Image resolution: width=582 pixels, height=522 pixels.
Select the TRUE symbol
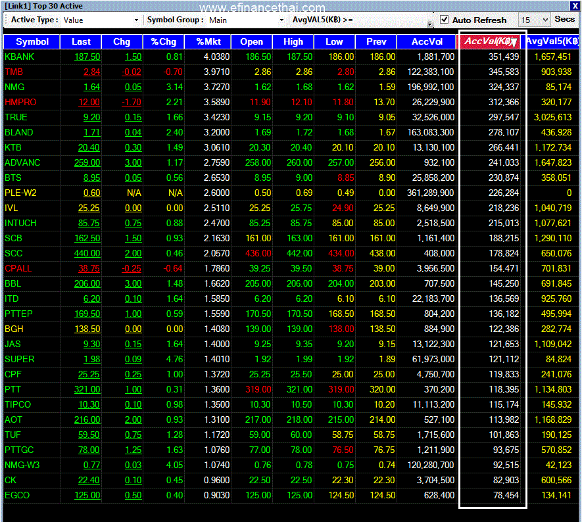point(16,117)
